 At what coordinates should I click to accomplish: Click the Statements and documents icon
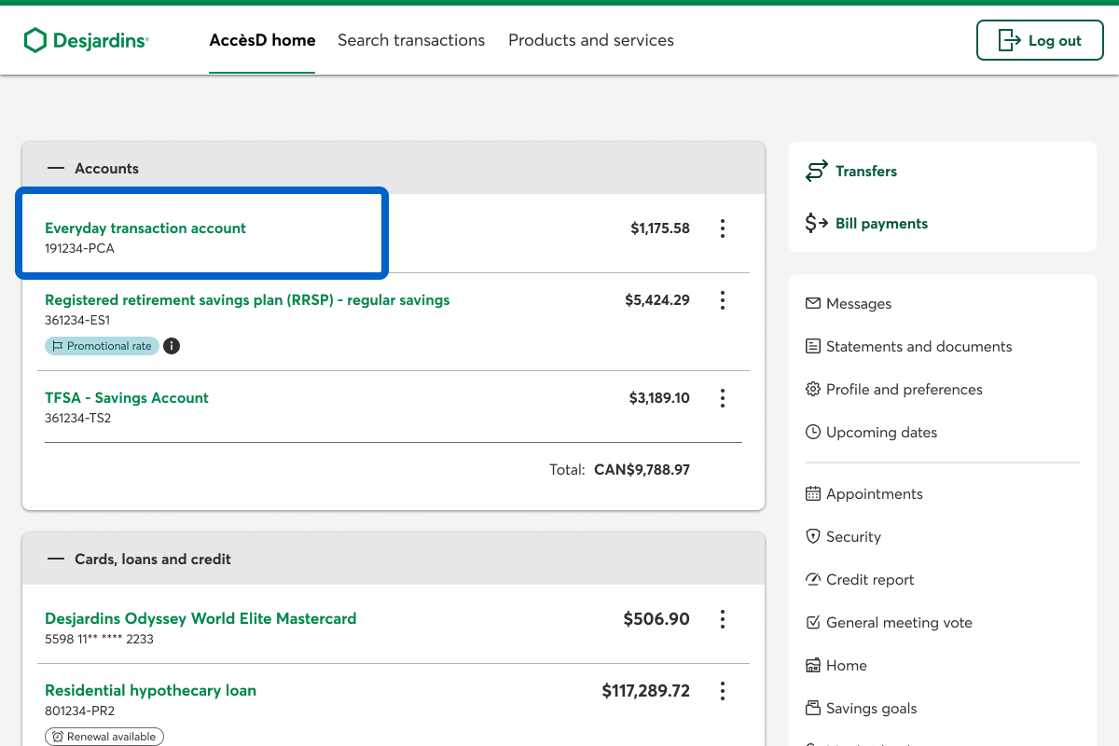pos(813,346)
